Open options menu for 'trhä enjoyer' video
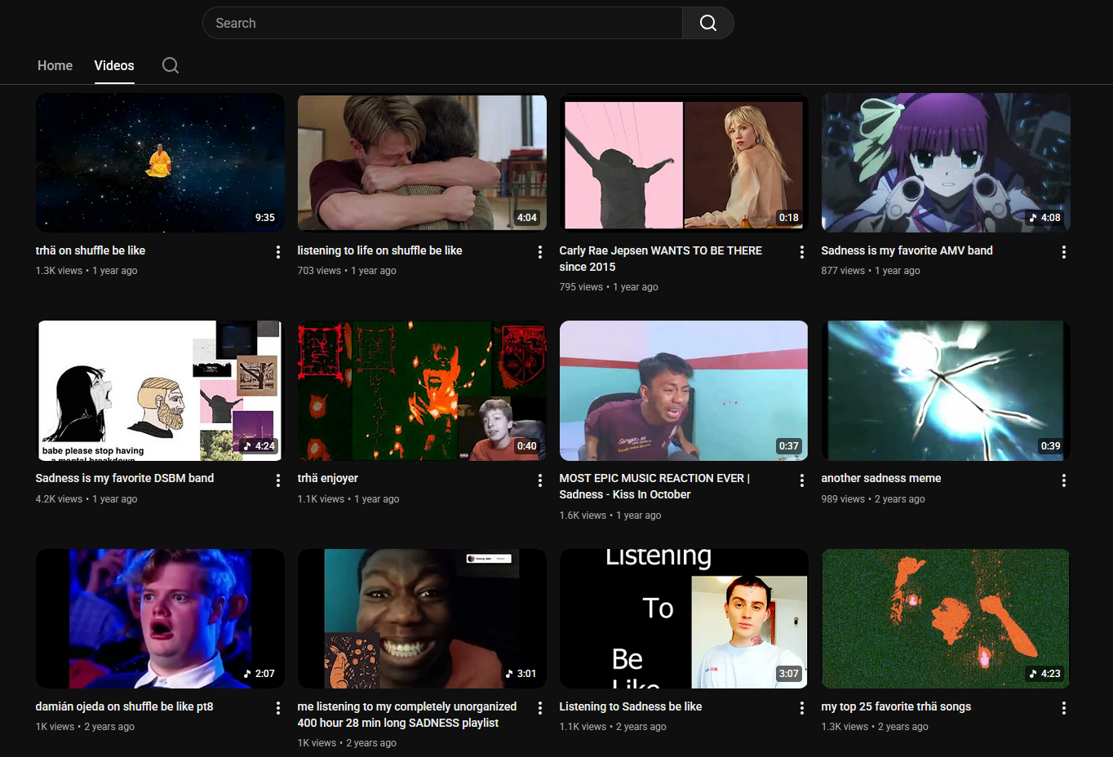1113x757 pixels. coord(540,480)
